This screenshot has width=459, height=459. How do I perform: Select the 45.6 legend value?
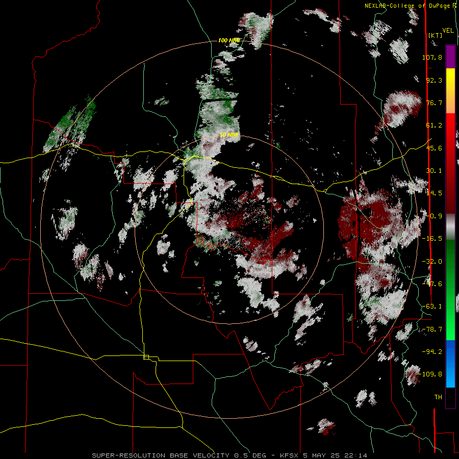[x=434, y=148]
